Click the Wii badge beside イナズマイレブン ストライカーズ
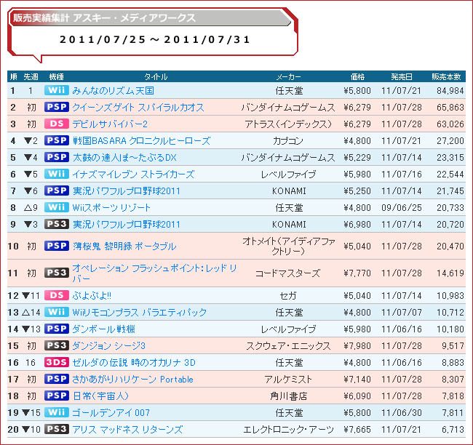The width and height of the screenshot is (473, 445). click(57, 174)
